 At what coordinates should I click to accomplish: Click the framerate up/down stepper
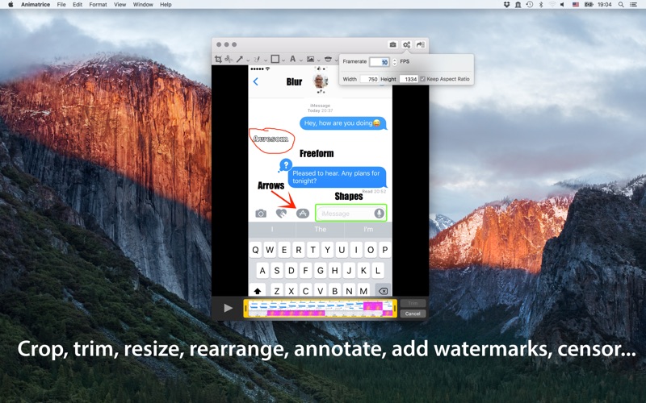tap(395, 62)
